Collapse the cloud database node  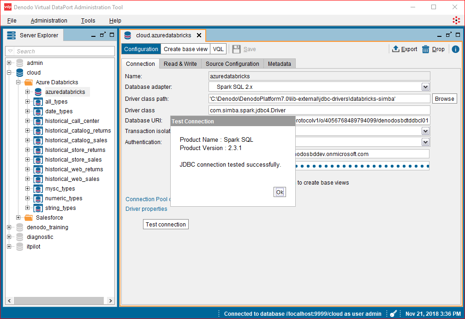pyautogui.click(x=9, y=73)
